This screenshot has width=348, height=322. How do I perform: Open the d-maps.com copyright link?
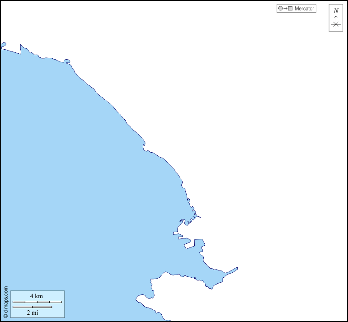tap(5, 302)
